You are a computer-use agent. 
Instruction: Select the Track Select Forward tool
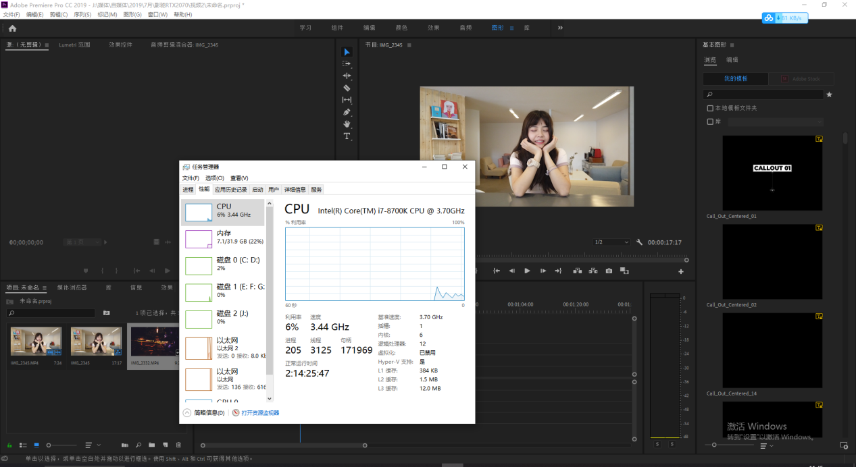click(347, 64)
